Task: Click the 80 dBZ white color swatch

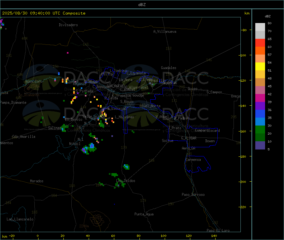Action: pos(260,27)
